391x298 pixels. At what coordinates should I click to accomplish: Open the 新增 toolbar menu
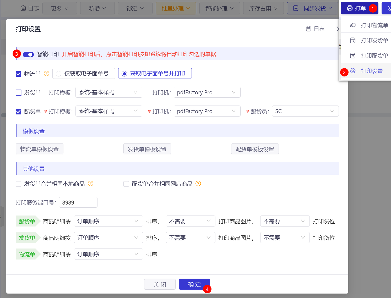pyautogui.click(x=97, y=8)
